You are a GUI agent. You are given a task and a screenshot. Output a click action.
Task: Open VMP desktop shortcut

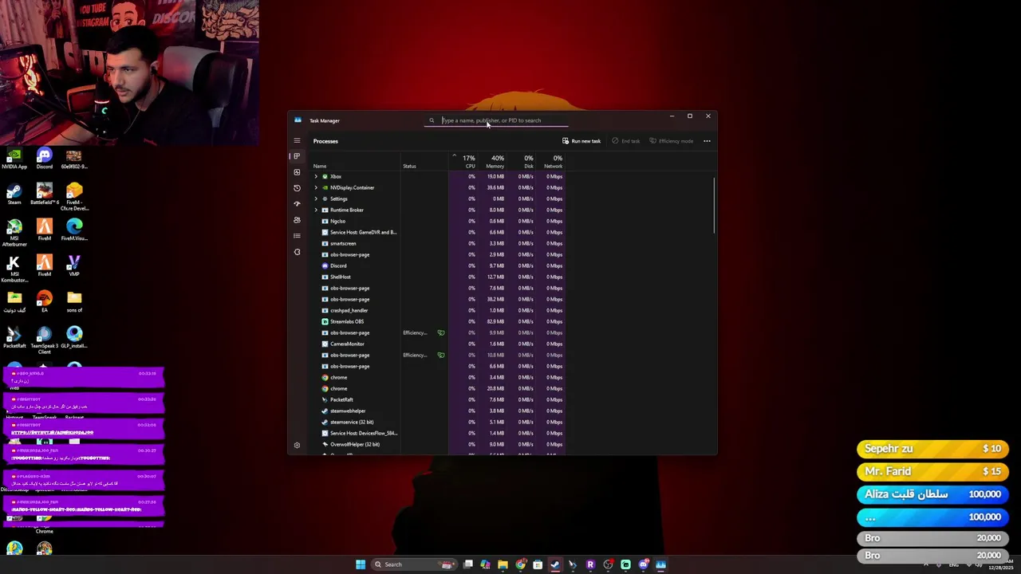74,266
